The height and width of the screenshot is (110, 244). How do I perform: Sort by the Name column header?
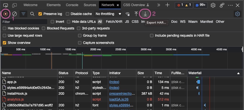[x=29, y=73]
